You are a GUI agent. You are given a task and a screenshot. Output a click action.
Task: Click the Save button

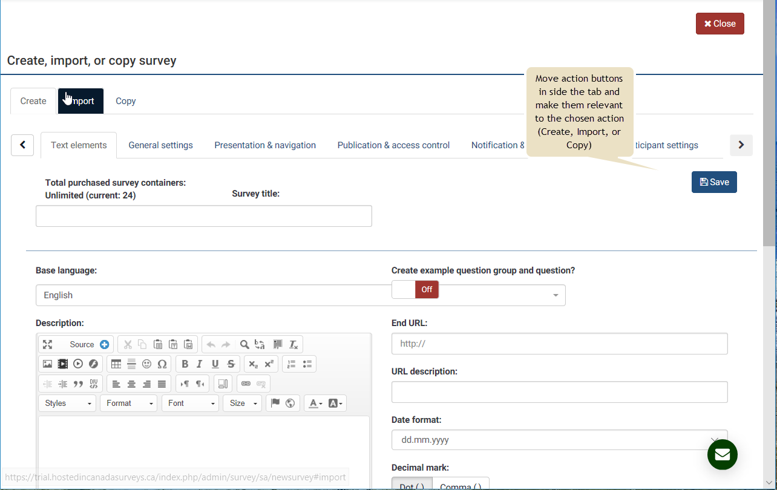tap(714, 182)
